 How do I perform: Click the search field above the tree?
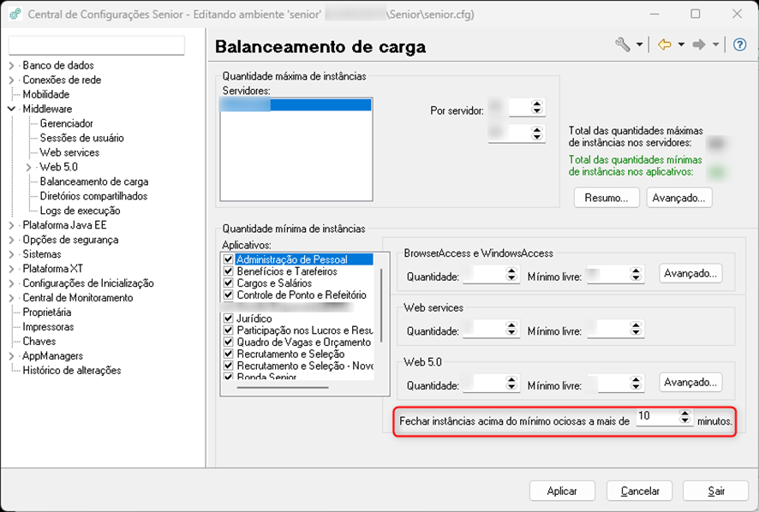click(96, 45)
